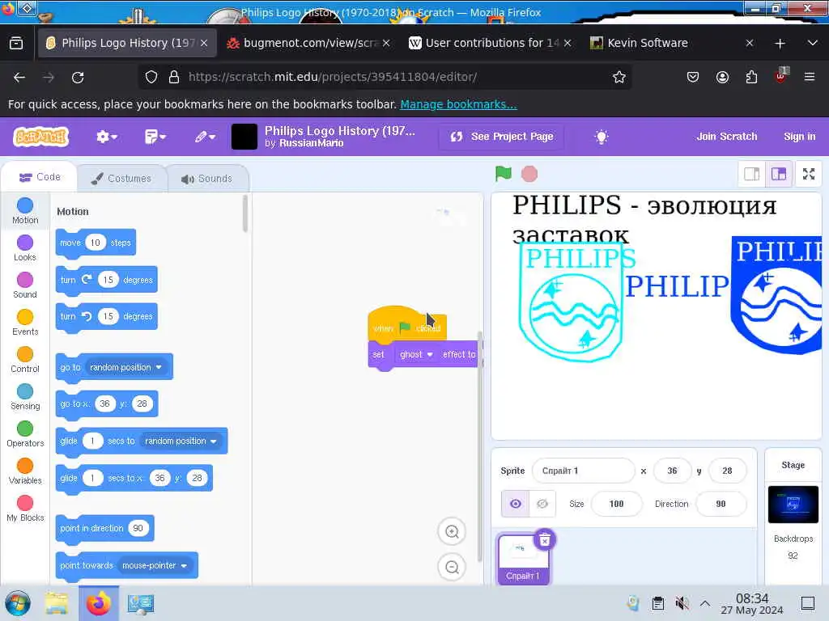Open glide secs to random position dropdown
This screenshot has height=621, width=829.
coord(181,441)
